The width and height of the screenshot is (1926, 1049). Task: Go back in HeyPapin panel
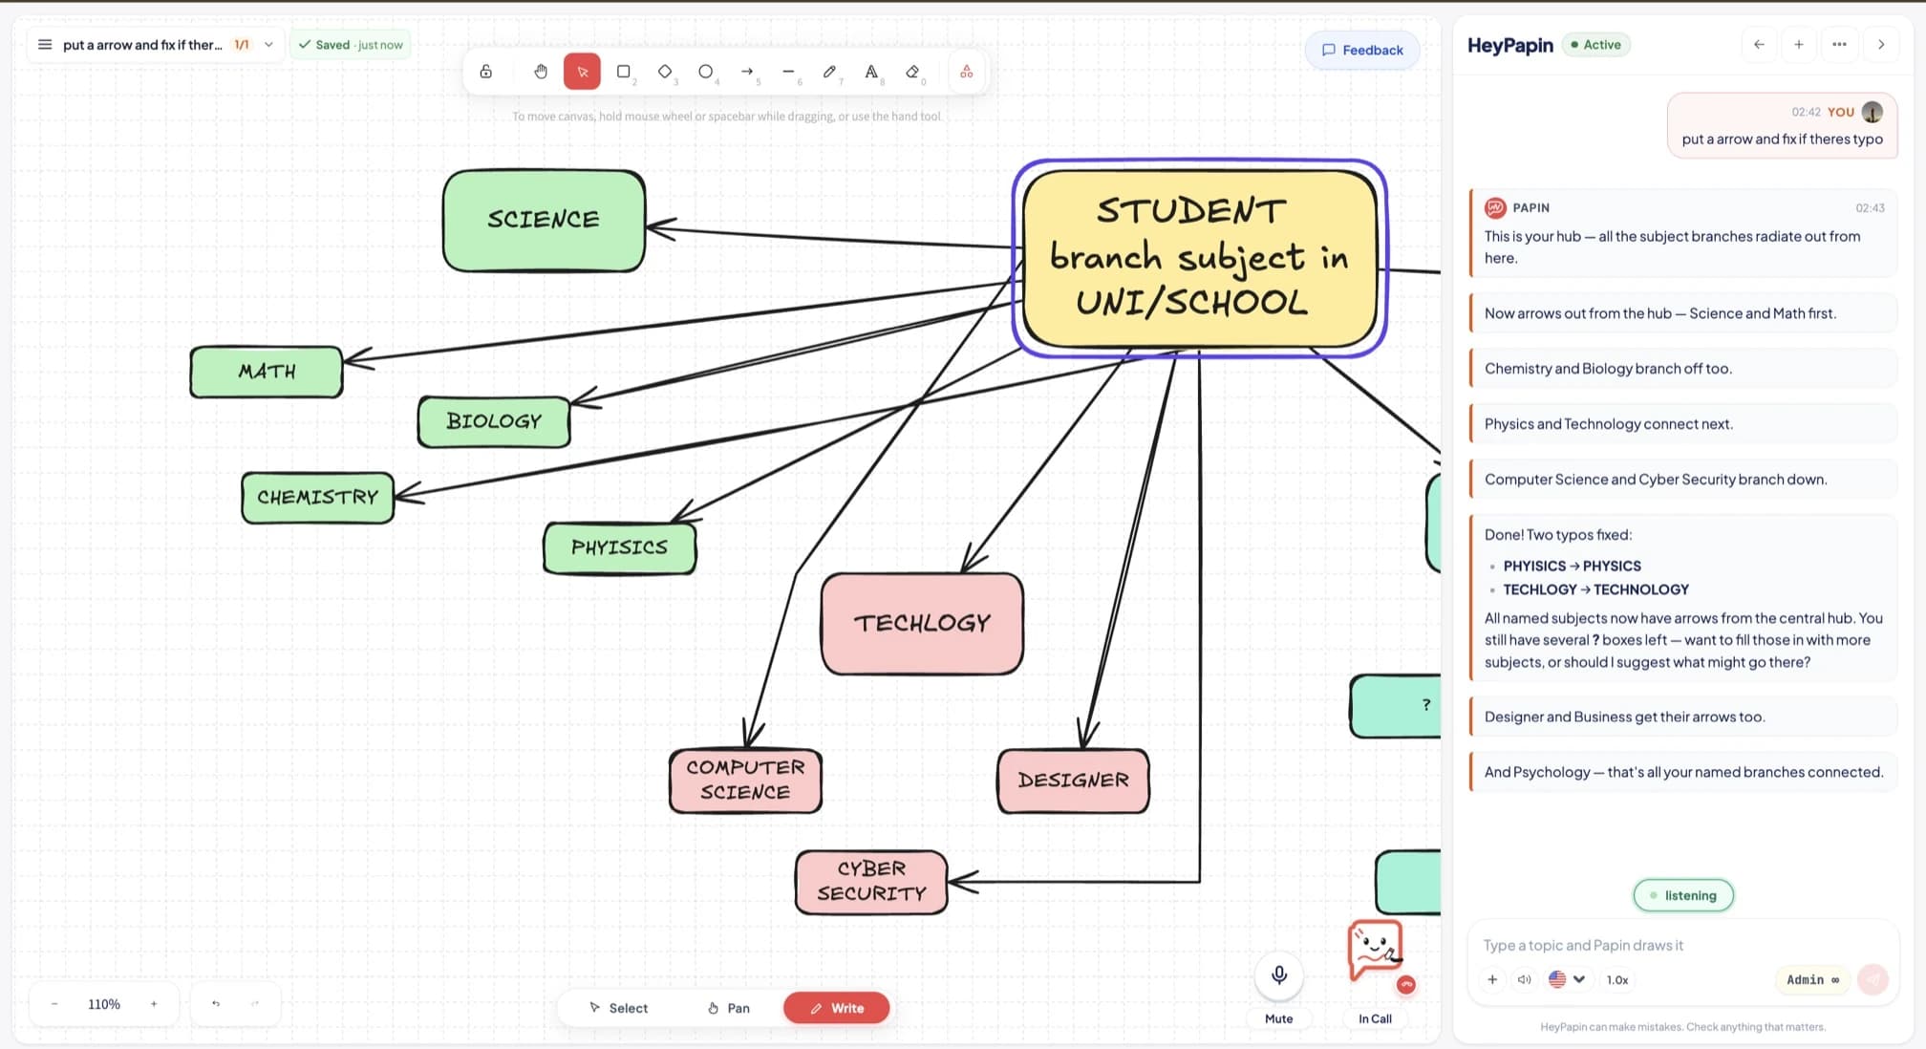[1759, 44]
